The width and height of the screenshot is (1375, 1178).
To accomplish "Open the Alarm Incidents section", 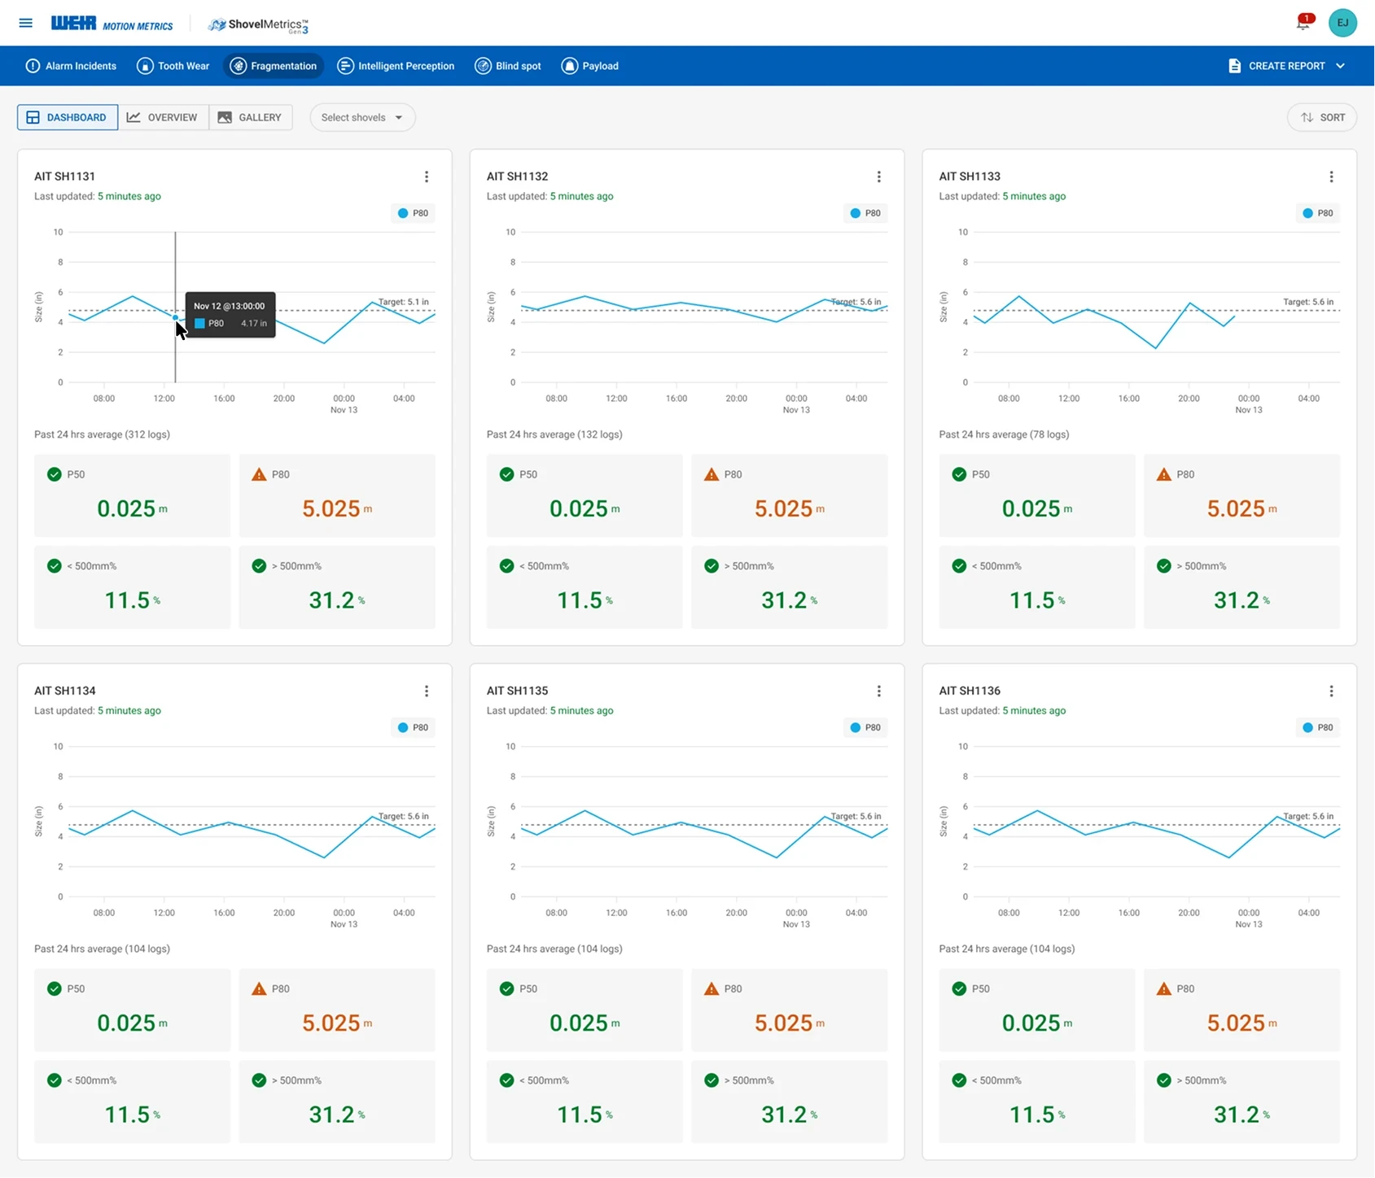I will coord(71,66).
